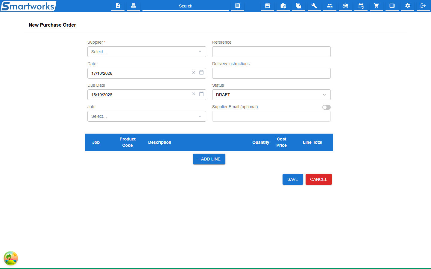
Task: Click the SAVE button
Action: point(293,179)
